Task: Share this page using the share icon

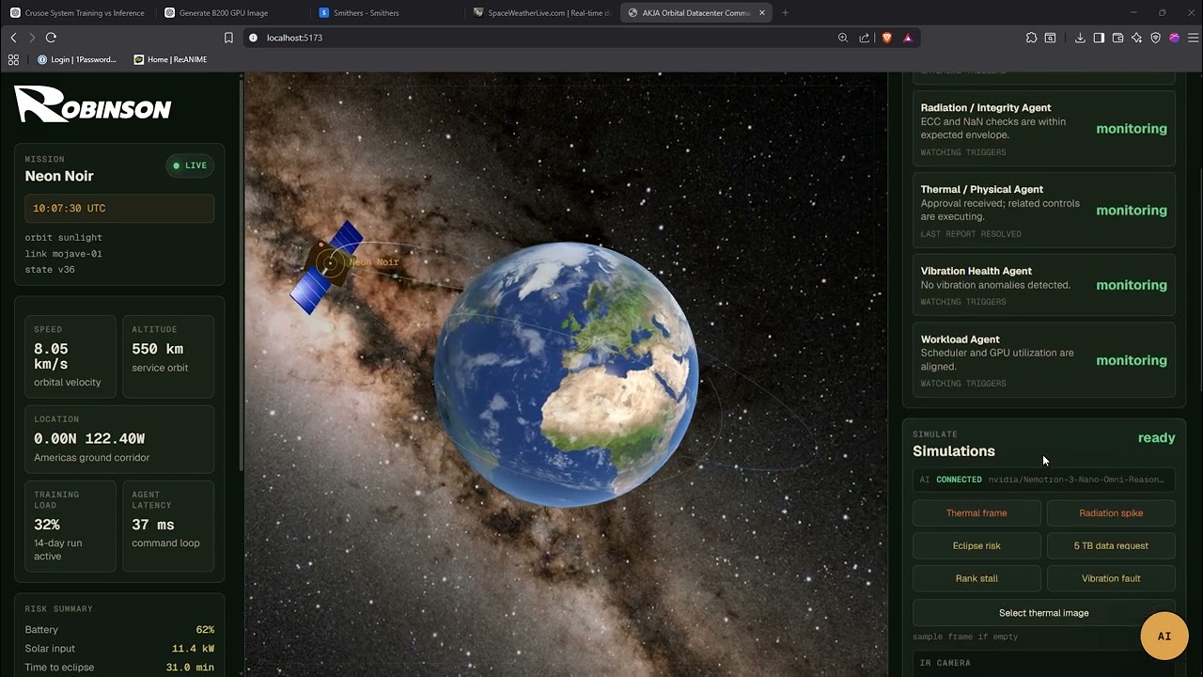Action: (x=865, y=38)
